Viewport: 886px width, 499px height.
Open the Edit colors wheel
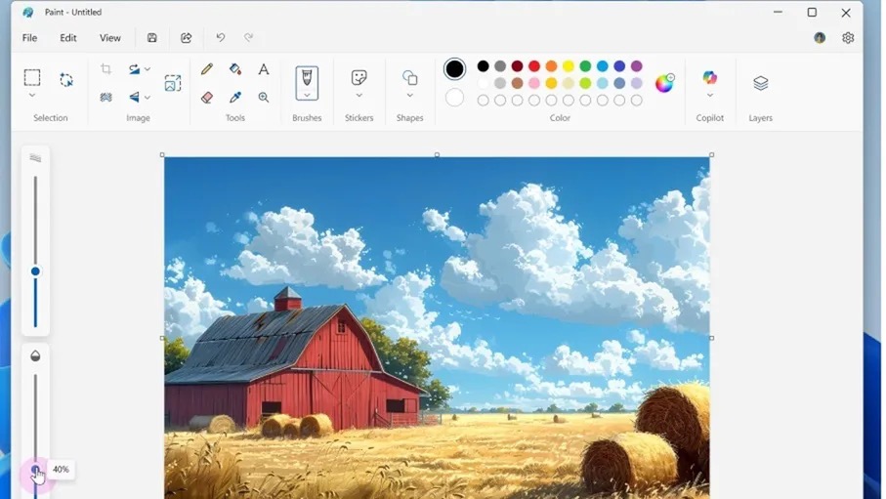tap(664, 83)
